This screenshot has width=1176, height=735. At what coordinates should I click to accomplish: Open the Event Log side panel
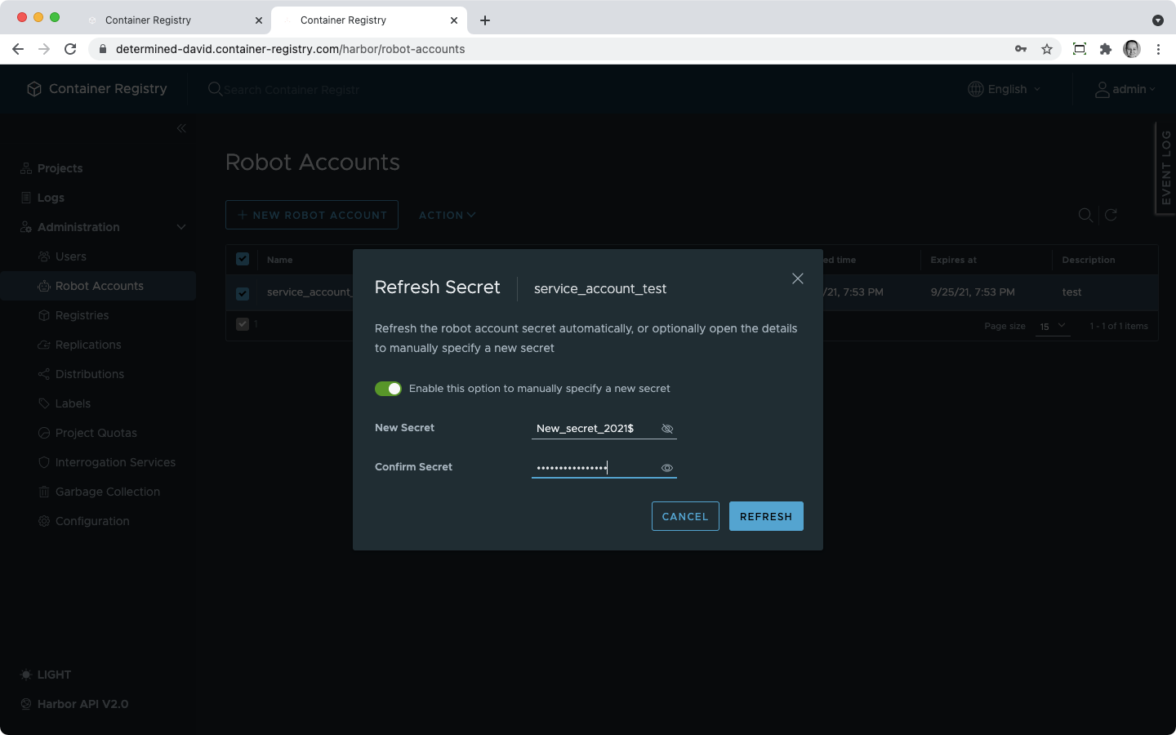pyautogui.click(x=1165, y=168)
